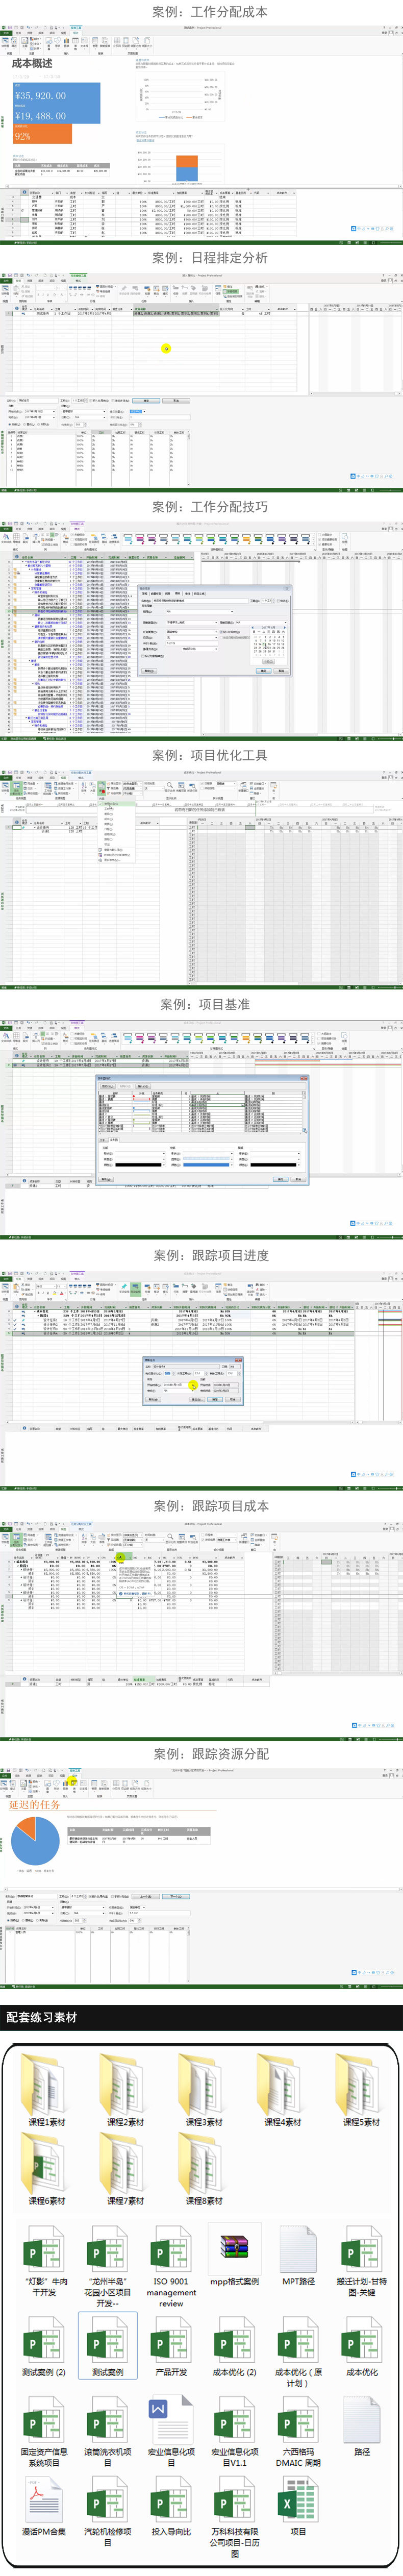Select the 漫话PM合集 PDF file
Screen dimensions: 403x2576
[45, 2506]
